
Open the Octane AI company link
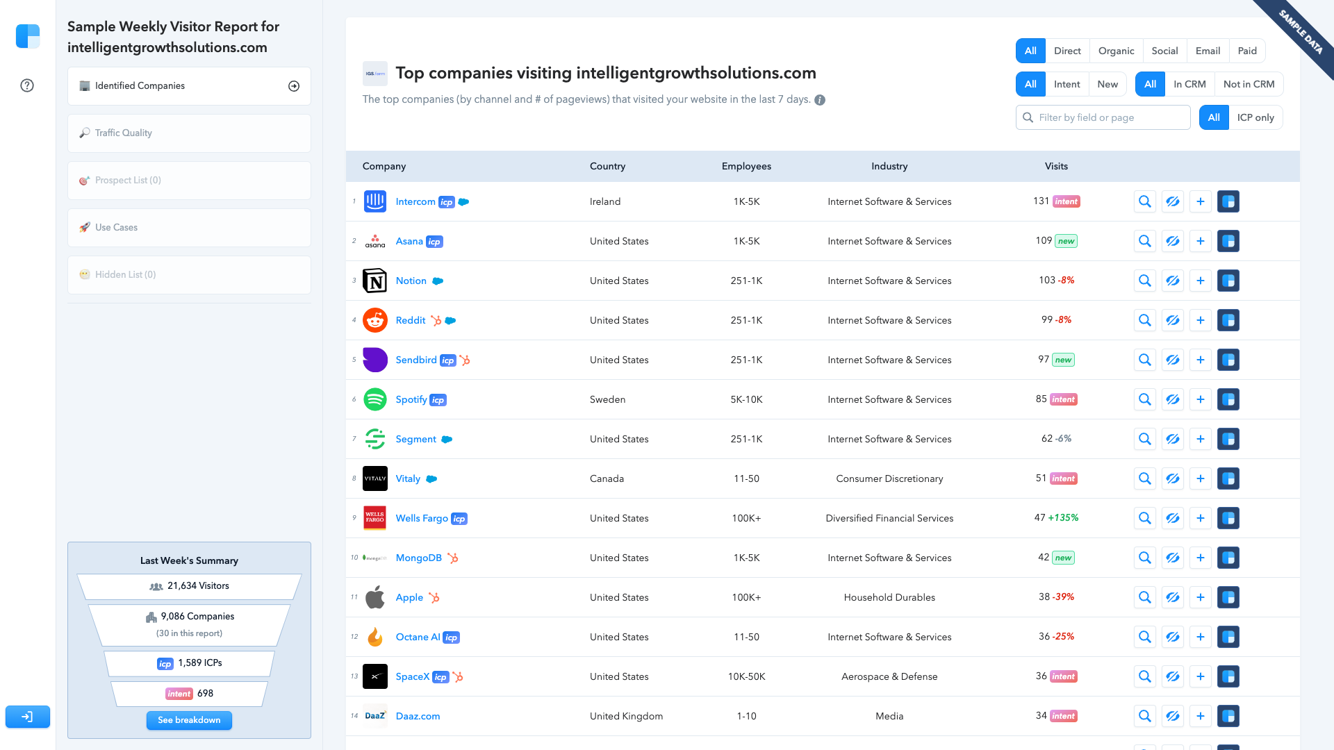(x=418, y=637)
